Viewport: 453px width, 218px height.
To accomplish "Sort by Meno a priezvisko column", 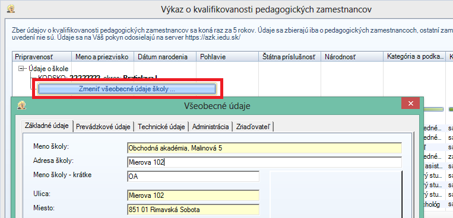I will pyautogui.click(x=103, y=57).
